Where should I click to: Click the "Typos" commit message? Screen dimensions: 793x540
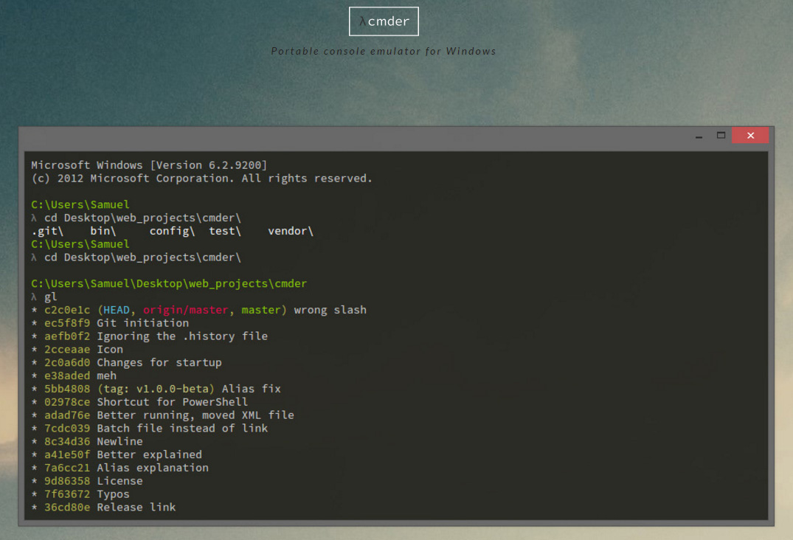pyautogui.click(x=114, y=494)
